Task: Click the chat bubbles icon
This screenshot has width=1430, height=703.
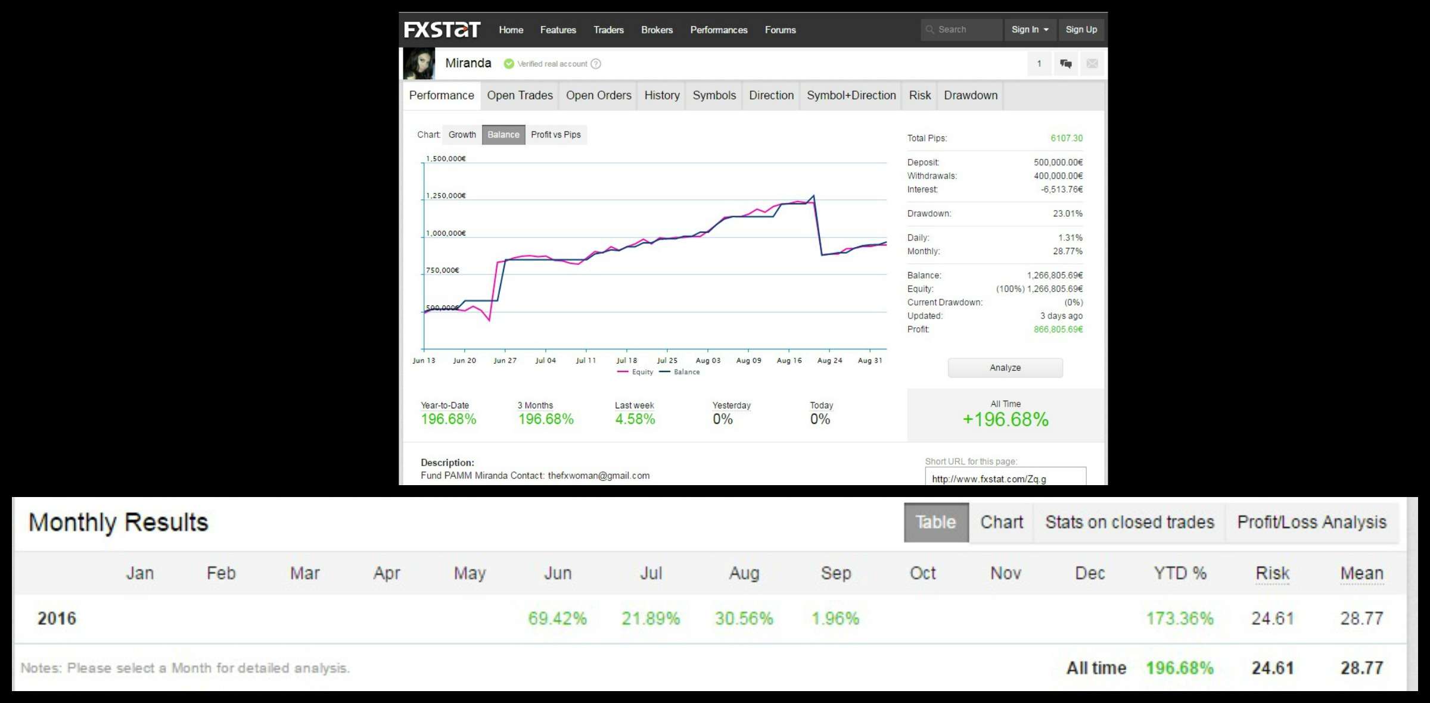Action: 1065,64
